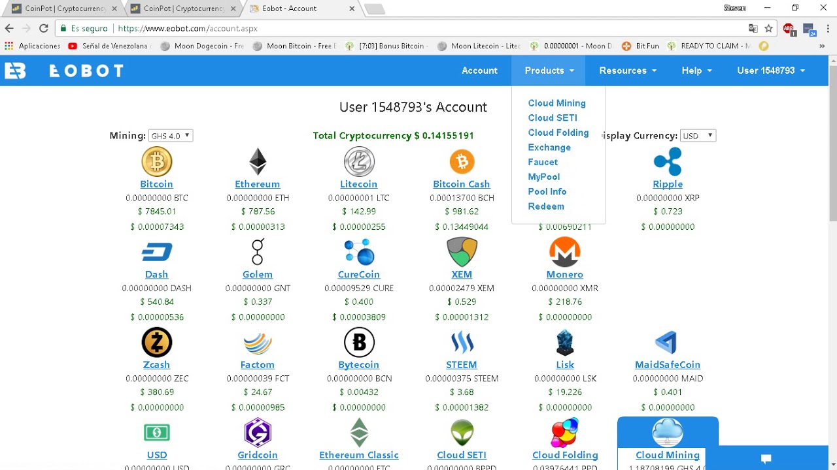Screen dimensions: 837x470
Task: Reload the page
Action: pos(44,29)
